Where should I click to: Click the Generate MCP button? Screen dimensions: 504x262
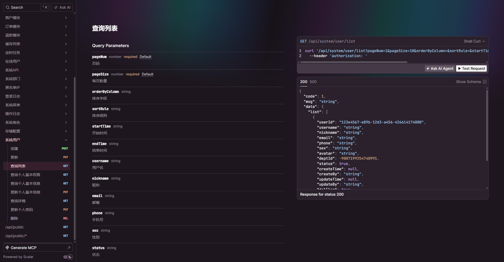38,248
